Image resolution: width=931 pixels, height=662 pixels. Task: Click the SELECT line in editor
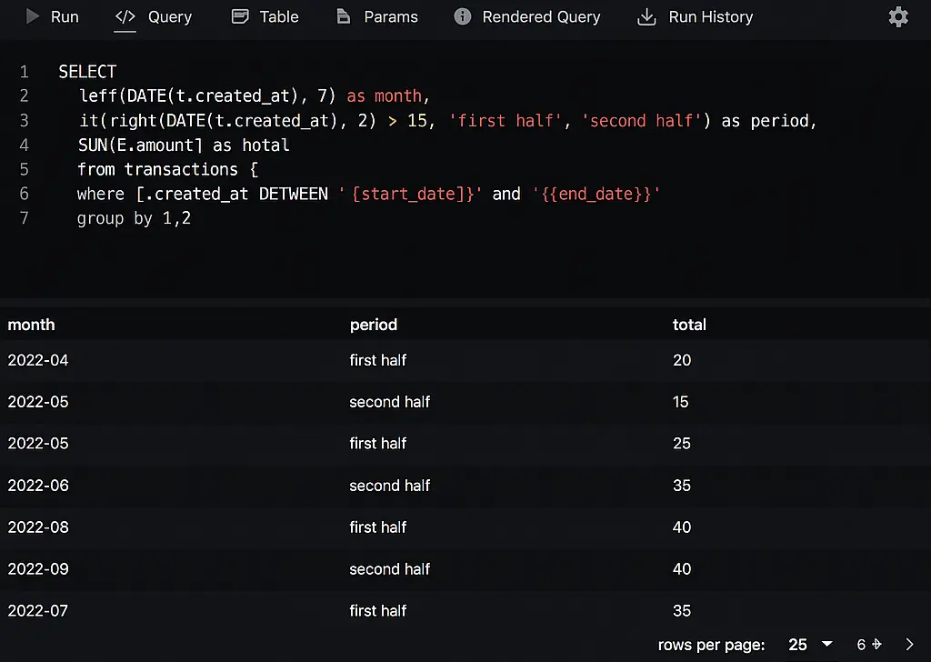(x=87, y=72)
